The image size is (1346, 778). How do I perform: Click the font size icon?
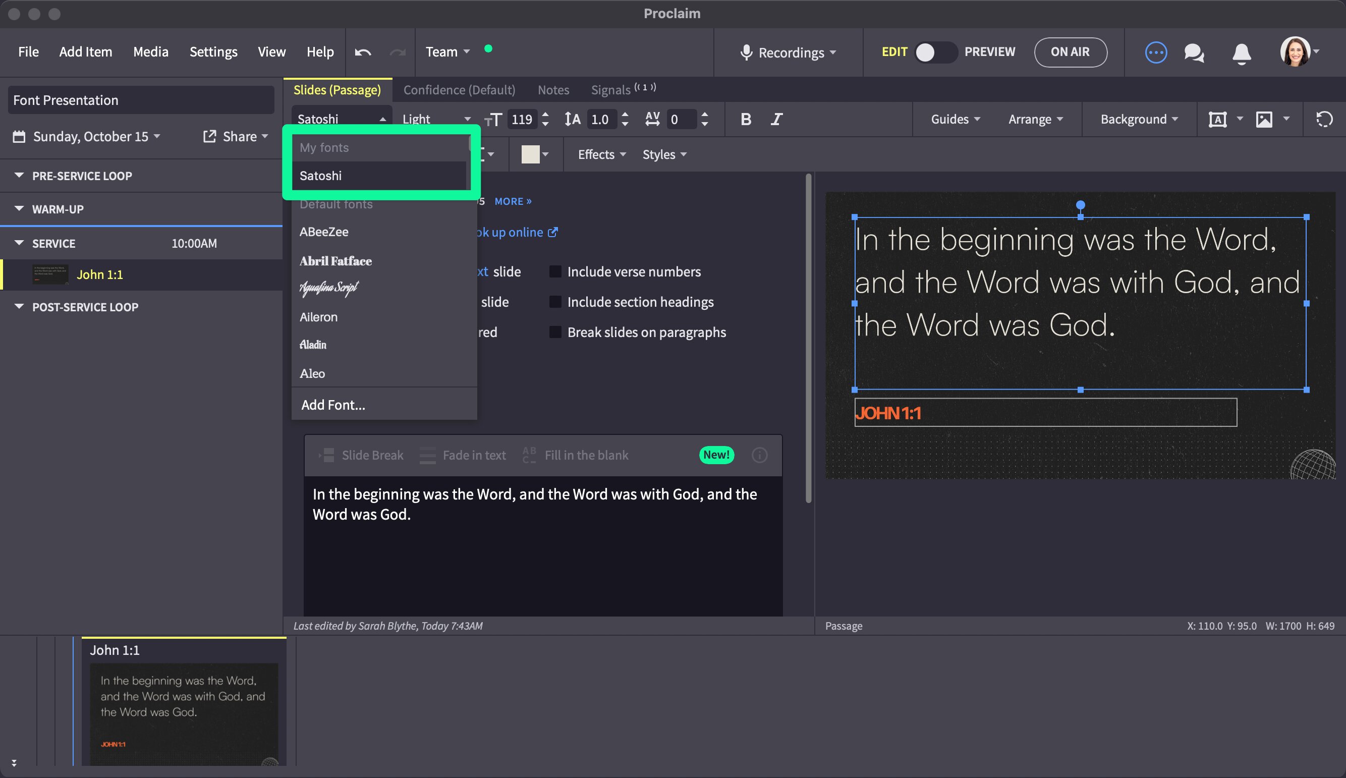click(493, 120)
